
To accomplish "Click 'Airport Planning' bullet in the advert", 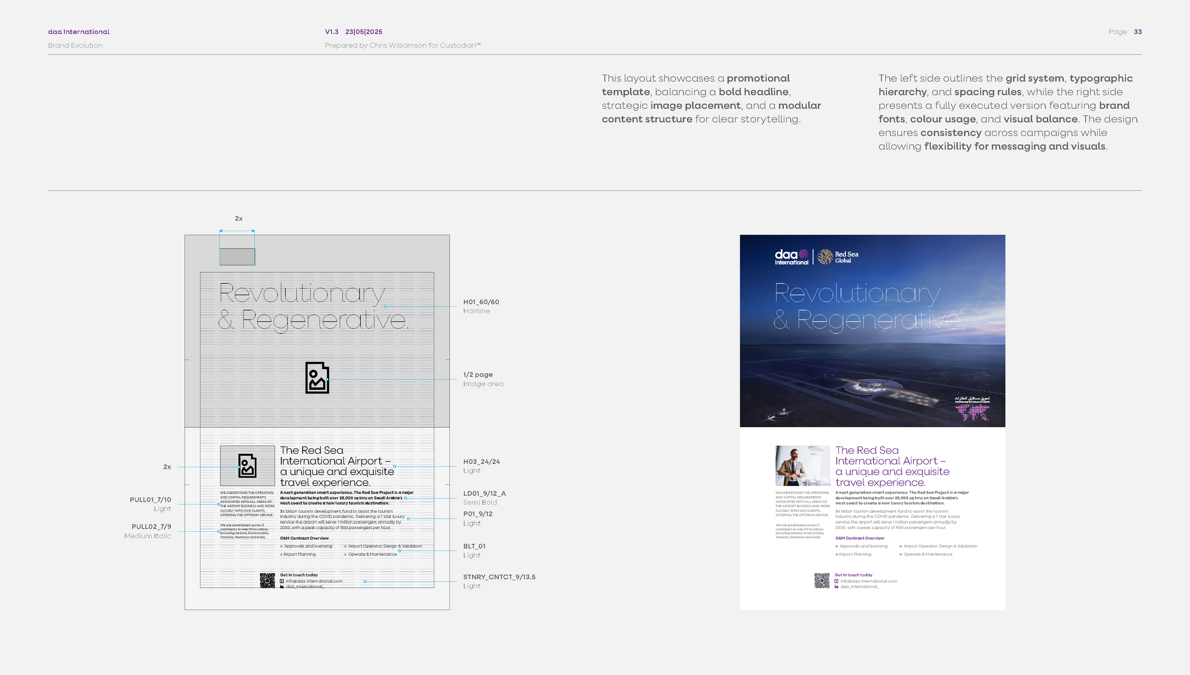I will 853,555.
